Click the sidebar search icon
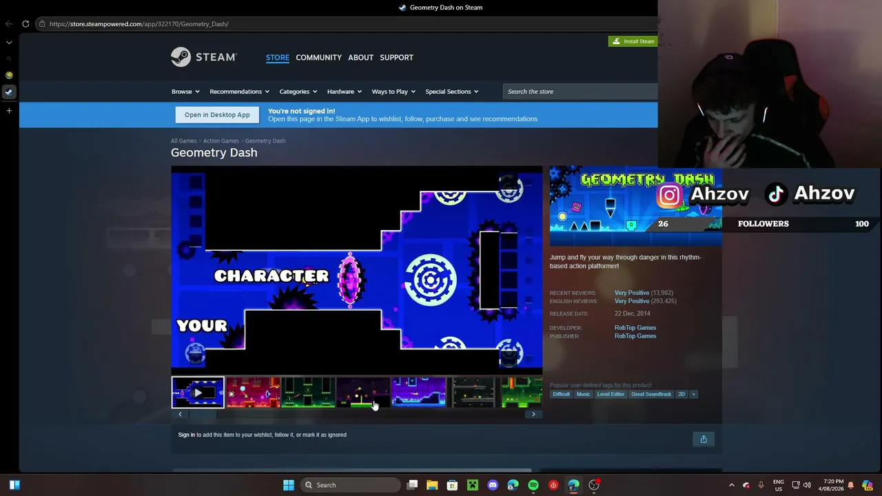Viewport: 882px width, 496px height. click(x=9, y=59)
